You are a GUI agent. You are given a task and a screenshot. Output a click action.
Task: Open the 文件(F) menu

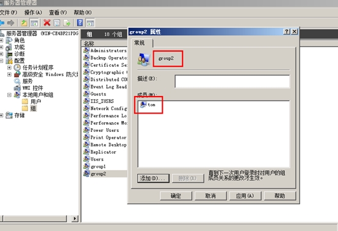9,13
